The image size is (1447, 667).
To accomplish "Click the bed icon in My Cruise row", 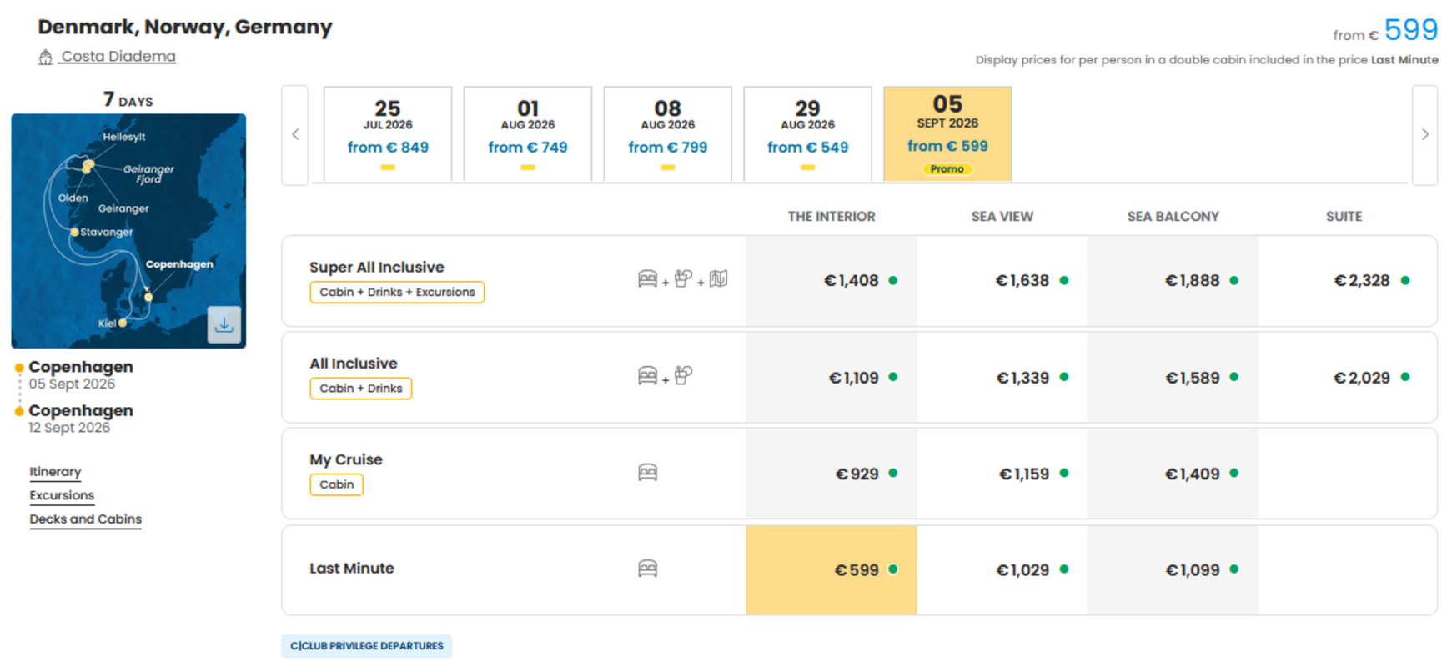I will 647,473.
